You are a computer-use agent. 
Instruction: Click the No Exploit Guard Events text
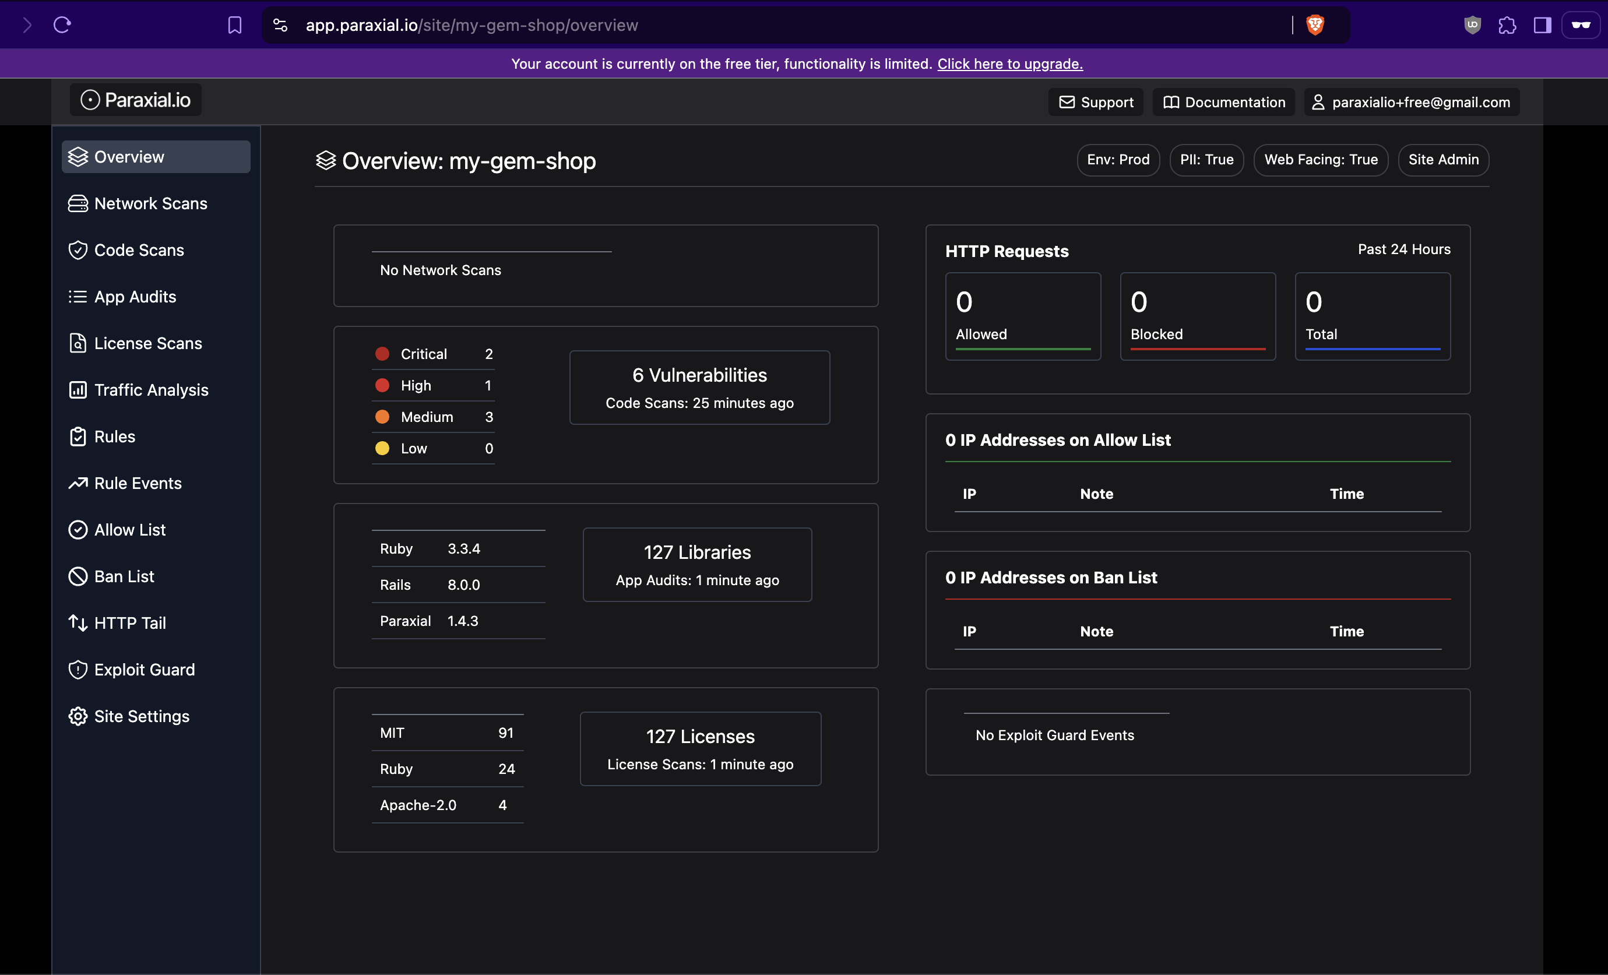tap(1054, 735)
